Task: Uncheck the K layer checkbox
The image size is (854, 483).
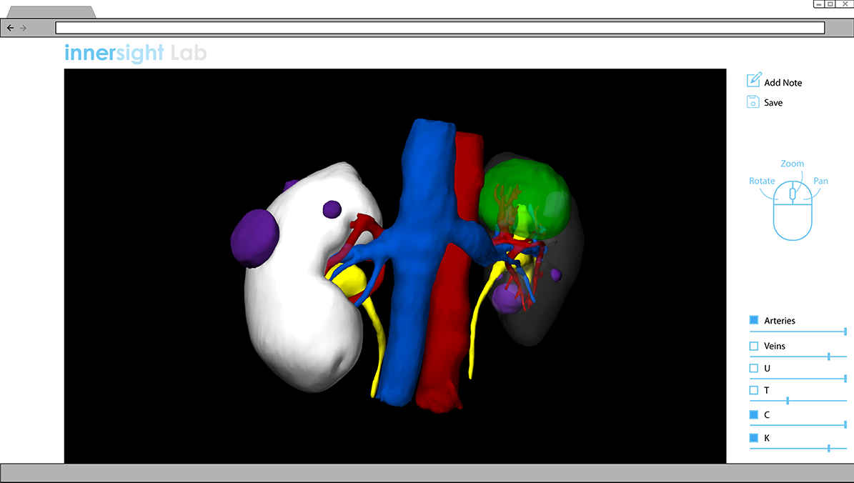Action: point(754,438)
